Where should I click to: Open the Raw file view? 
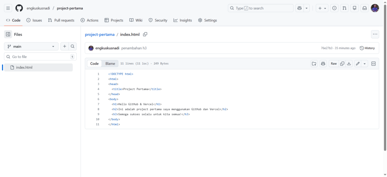[334, 64]
